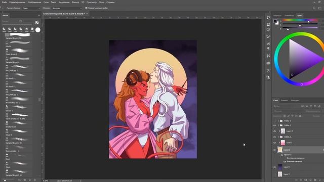
Task: Hide Layer 19 visibility eye
Action: click(274, 131)
